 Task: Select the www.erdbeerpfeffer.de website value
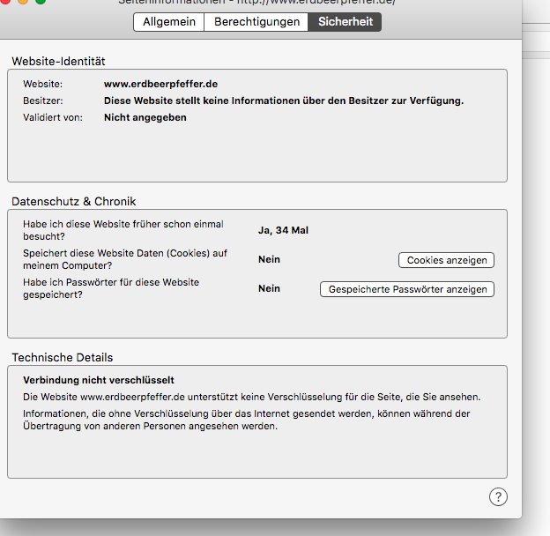point(160,84)
